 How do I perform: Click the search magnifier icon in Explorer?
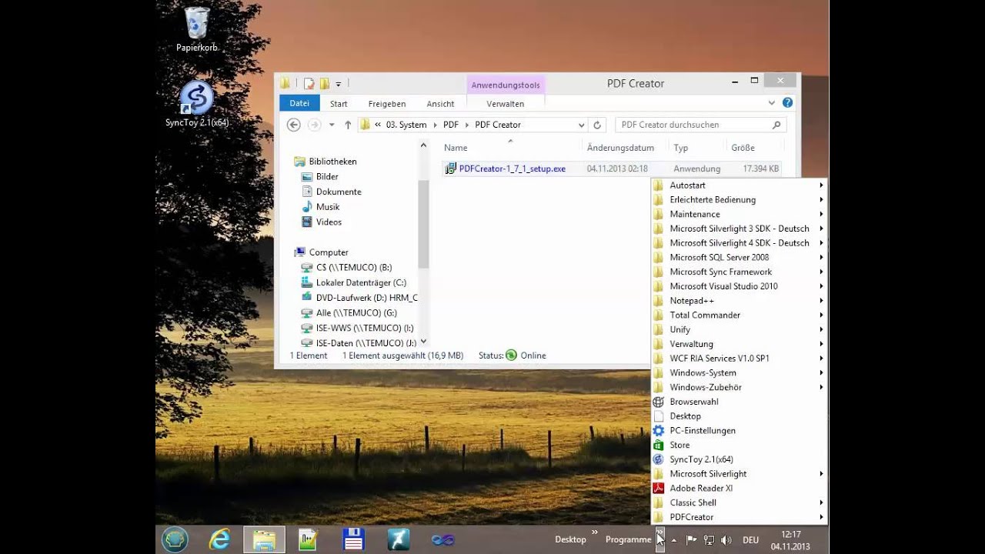pos(776,125)
